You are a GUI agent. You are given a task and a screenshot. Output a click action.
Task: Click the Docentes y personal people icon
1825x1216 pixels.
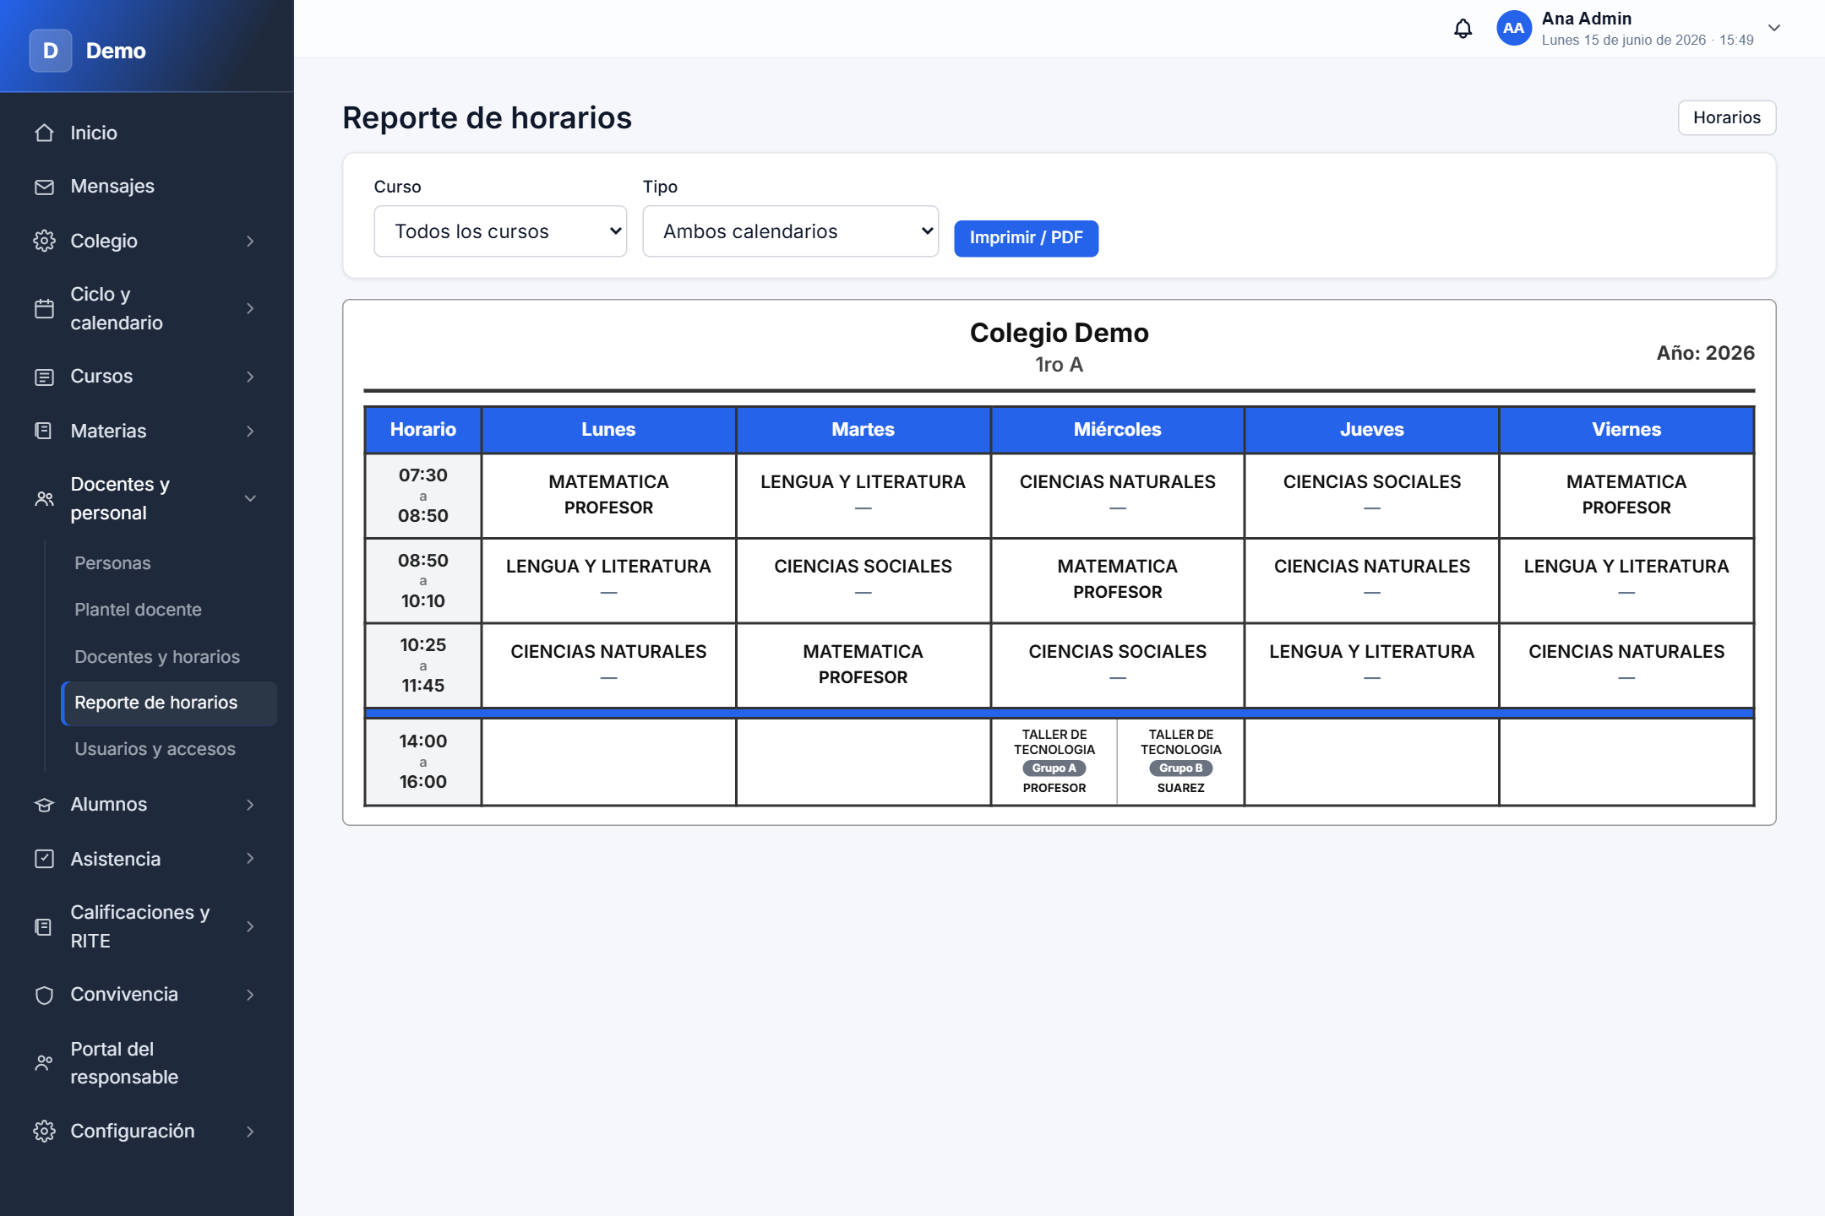[x=44, y=498]
